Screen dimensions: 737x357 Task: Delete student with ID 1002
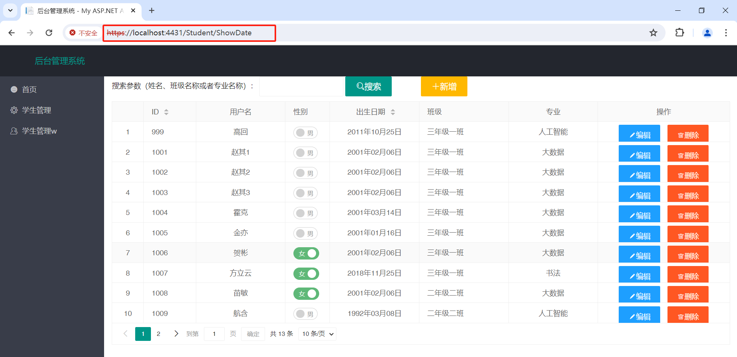pyautogui.click(x=688, y=174)
